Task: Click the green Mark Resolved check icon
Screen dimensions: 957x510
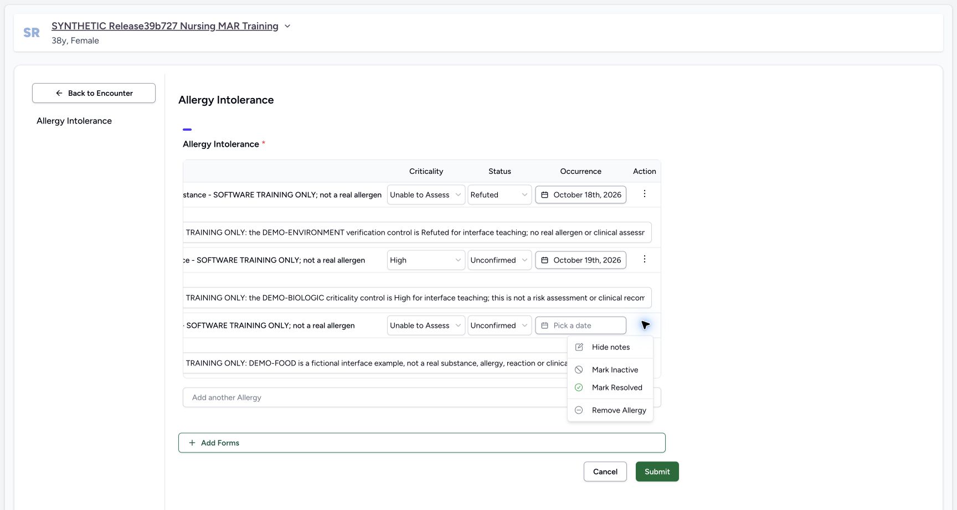Action: 579,388
